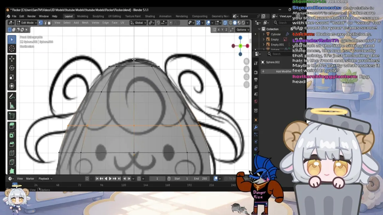This screenshot has height=215, width=383.
Task: Click the zoom viewport gizmo
Action: coord(246,62)
